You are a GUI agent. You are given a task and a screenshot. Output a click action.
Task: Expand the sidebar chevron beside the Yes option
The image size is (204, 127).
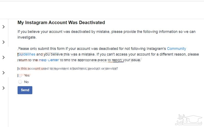pos(3,73)
